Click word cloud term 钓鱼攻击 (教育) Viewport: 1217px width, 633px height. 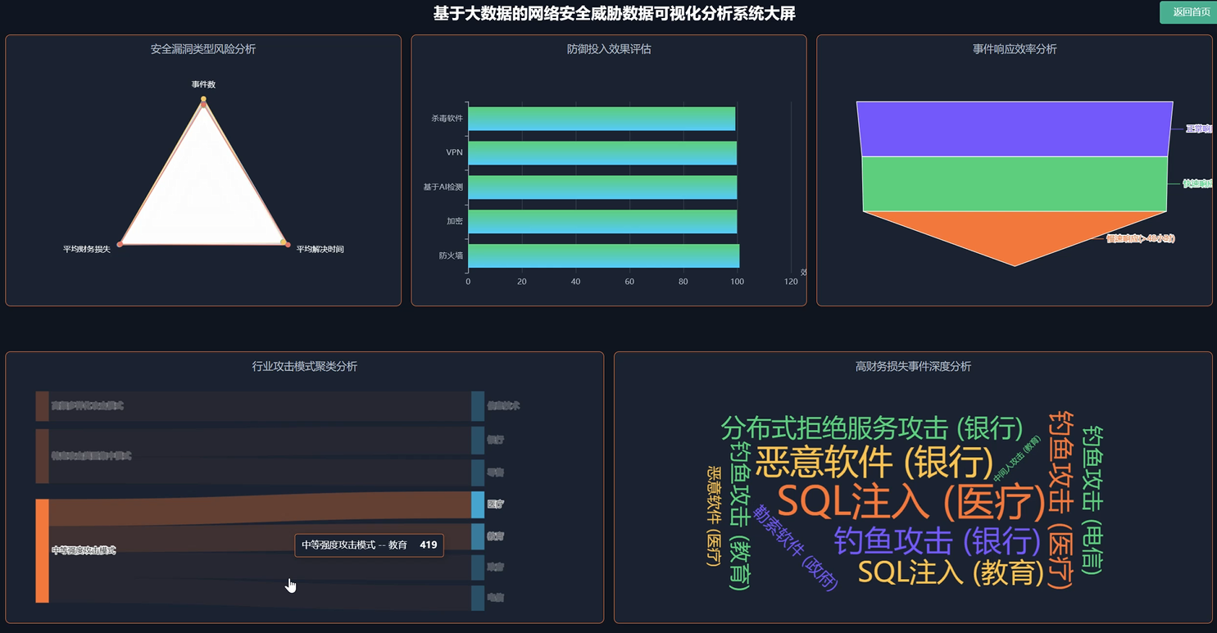coord(740,516)
